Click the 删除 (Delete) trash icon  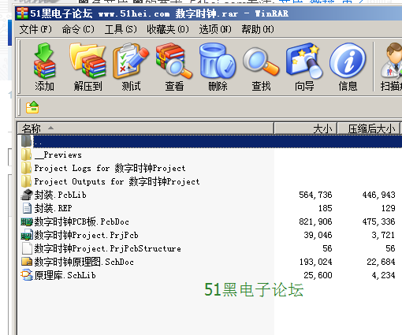[218, 67]
